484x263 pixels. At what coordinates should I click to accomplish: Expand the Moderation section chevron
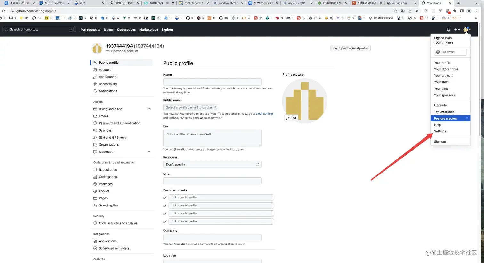(x=149, y=152)
